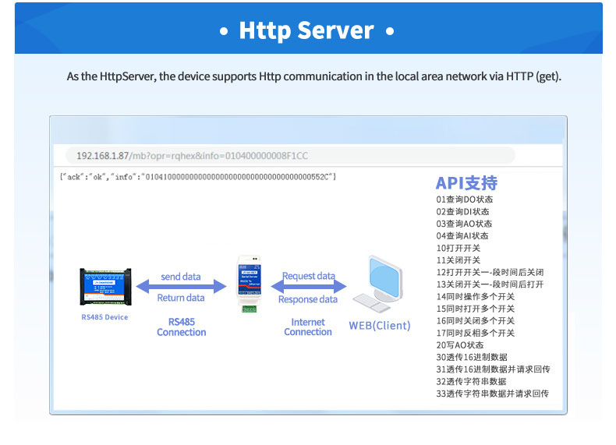
Task: Click the 'send data' arrow label
Action: point(181,277)
